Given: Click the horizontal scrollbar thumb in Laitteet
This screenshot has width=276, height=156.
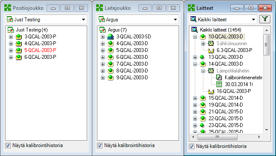Looking at the screenshot, I should [x=217, y=137].
